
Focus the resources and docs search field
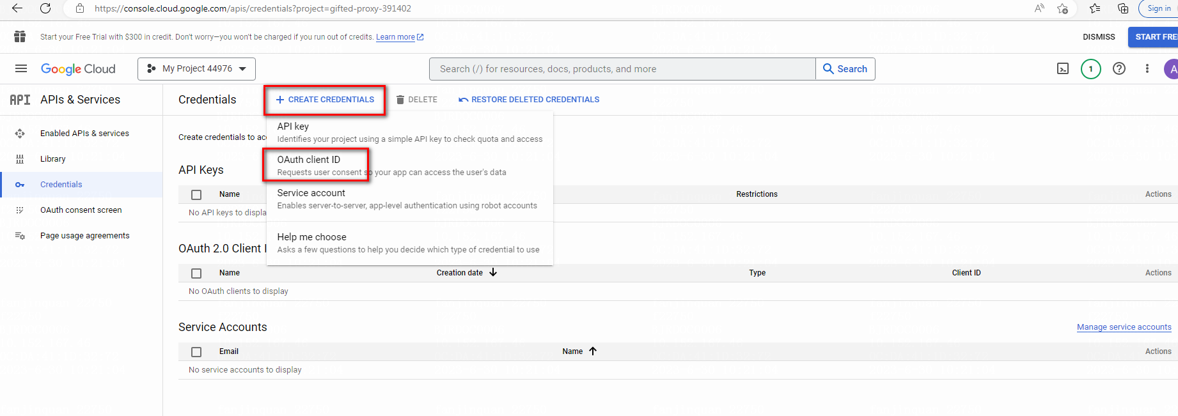[x=622, y=69]
